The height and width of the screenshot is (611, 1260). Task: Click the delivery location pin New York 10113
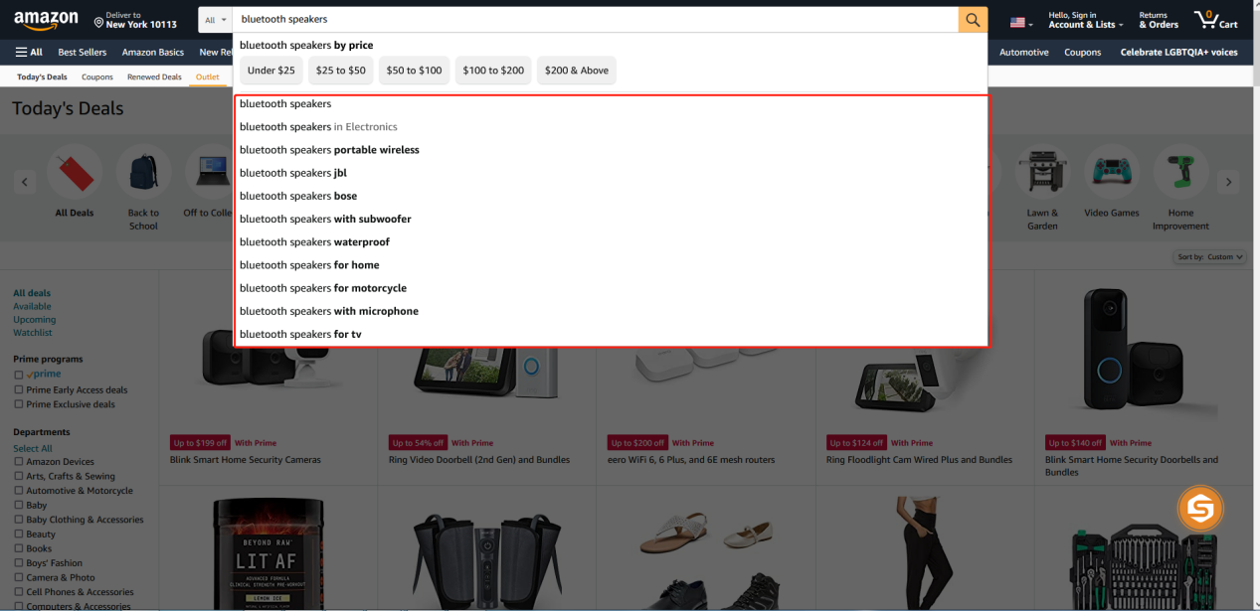pos(135,20)
